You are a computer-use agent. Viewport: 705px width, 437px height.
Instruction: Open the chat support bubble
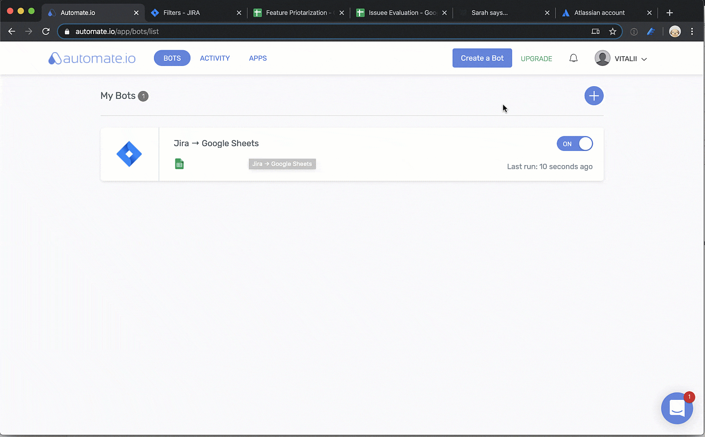click(x=677, y=408)
